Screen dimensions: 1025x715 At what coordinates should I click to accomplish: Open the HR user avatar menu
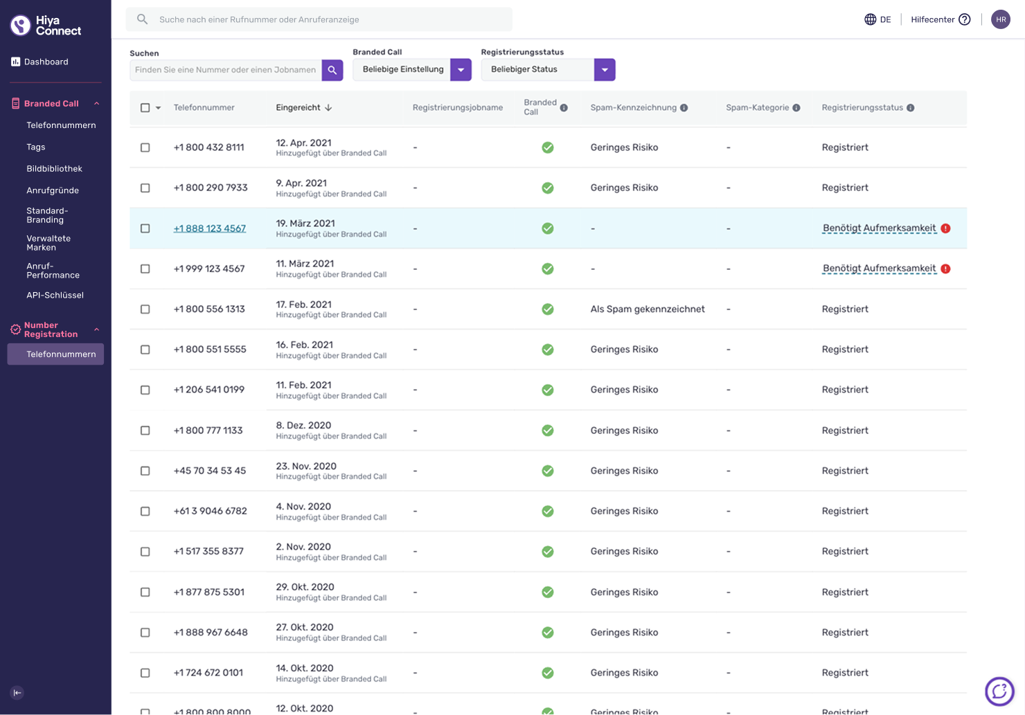pyautogui.click(x=1001, y=19)
